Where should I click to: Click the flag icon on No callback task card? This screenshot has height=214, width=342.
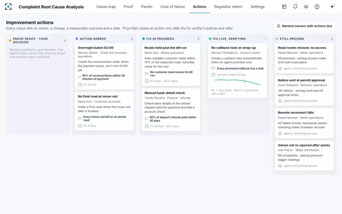click(213, 68)
